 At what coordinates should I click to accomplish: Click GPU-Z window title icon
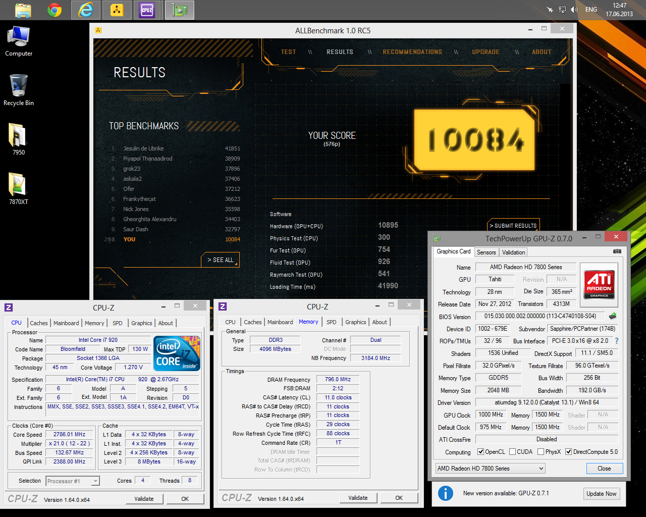437,238
